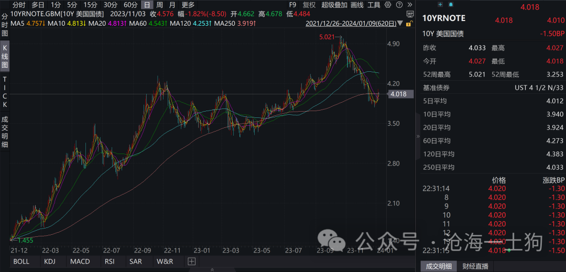
Task: Click 10YRNOTE name in quote panel
Action: coord(444,18)
